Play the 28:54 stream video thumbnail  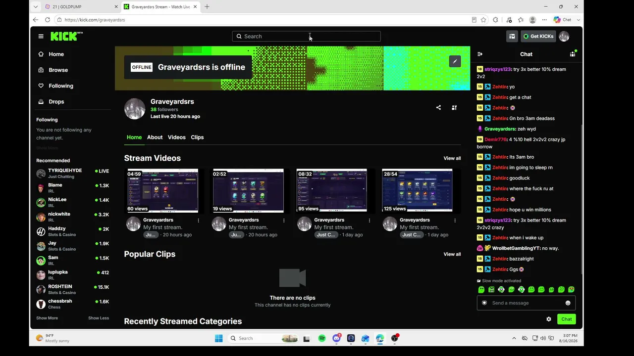pos(417,190)
